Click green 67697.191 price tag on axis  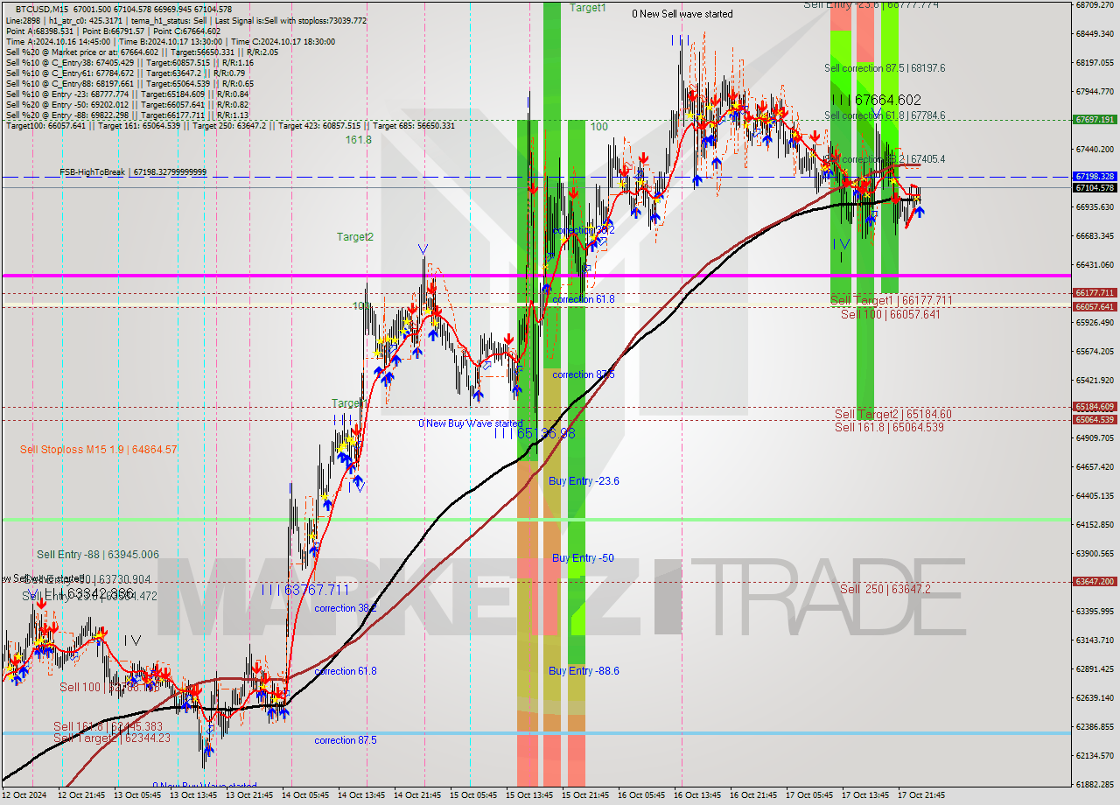pyautogui.click(x=1095, y=119)
